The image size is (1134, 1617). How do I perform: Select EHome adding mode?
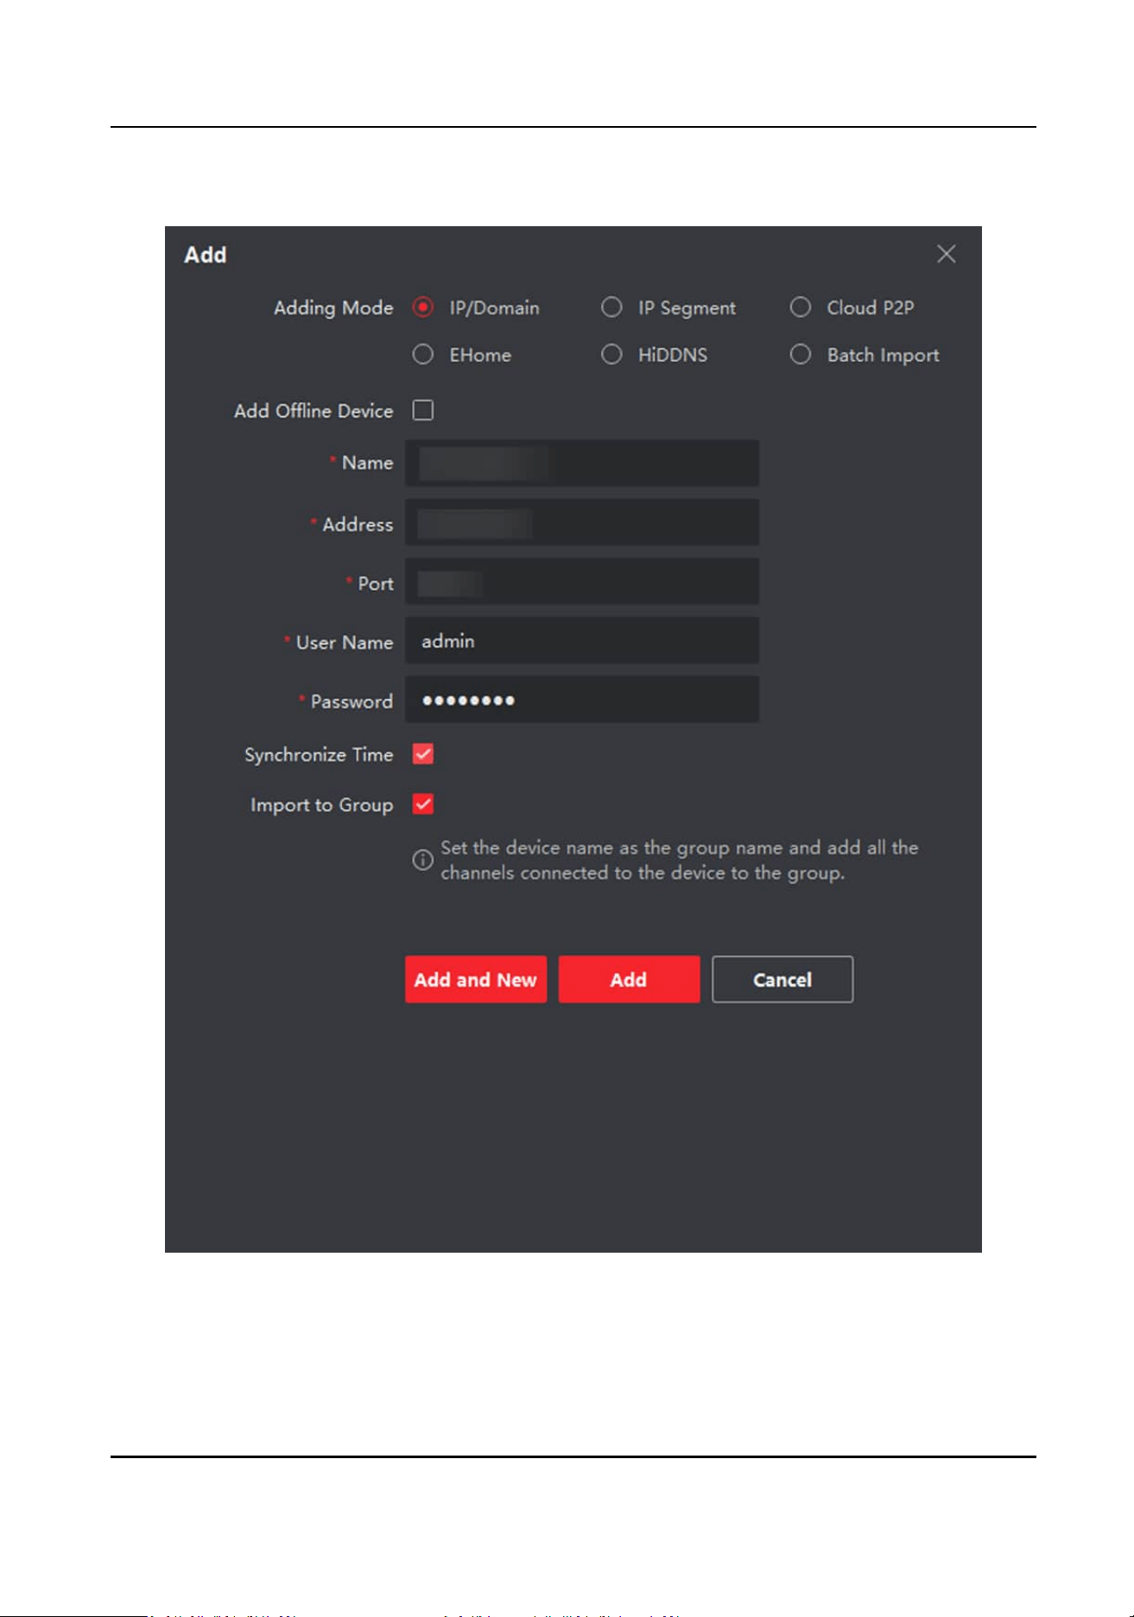tap(422, 355)
